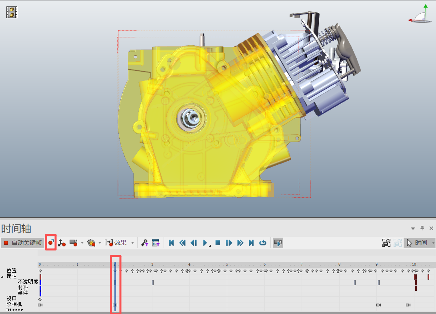Viewport: 436px width, 314px height.
Task: Toggle loop playback mode
Action: tap(263, 243)
